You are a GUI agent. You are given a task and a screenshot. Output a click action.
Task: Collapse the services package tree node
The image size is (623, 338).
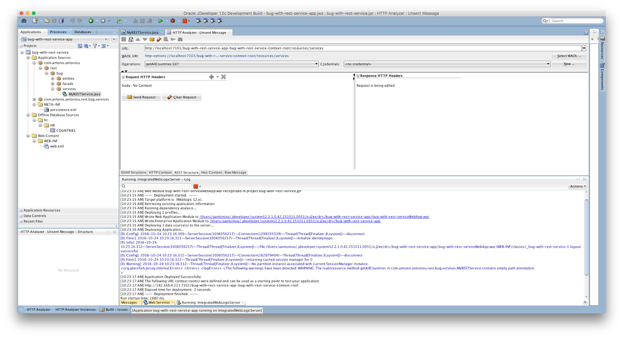pyautogui.click(x=53, y=89)
